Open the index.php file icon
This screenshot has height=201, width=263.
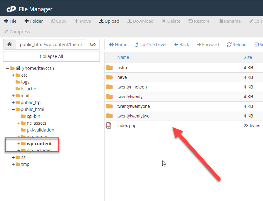tap(109, 126)
